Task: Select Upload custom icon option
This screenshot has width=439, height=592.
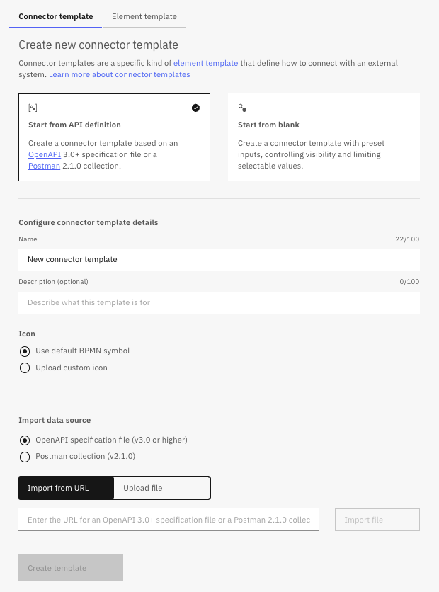Action: click(x=25, y=368)
